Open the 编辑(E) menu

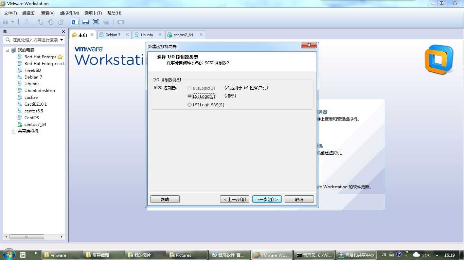(x=29, y=13)
